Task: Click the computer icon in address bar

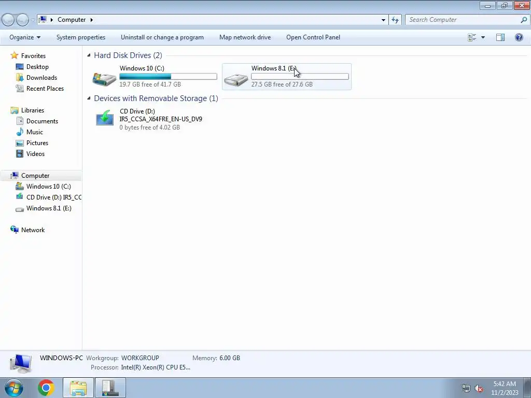Action: click(x=43, y=19)
